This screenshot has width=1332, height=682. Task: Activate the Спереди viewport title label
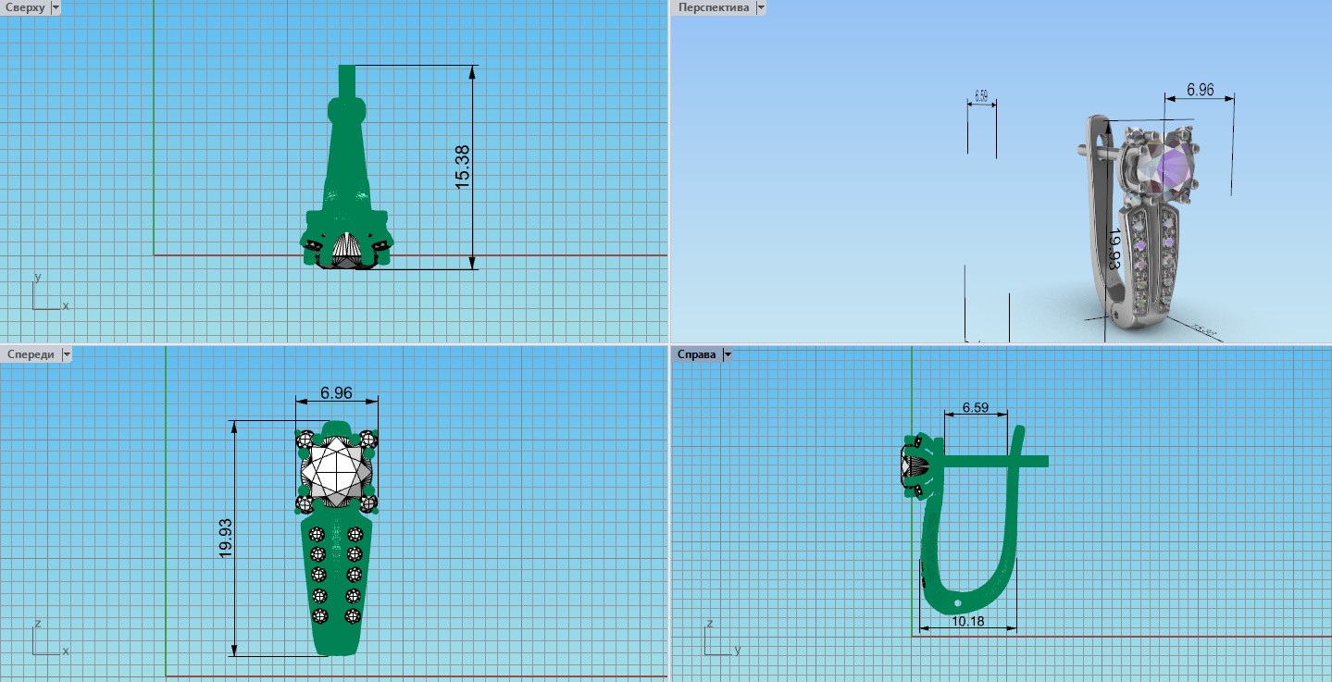(x=30, y=354)
